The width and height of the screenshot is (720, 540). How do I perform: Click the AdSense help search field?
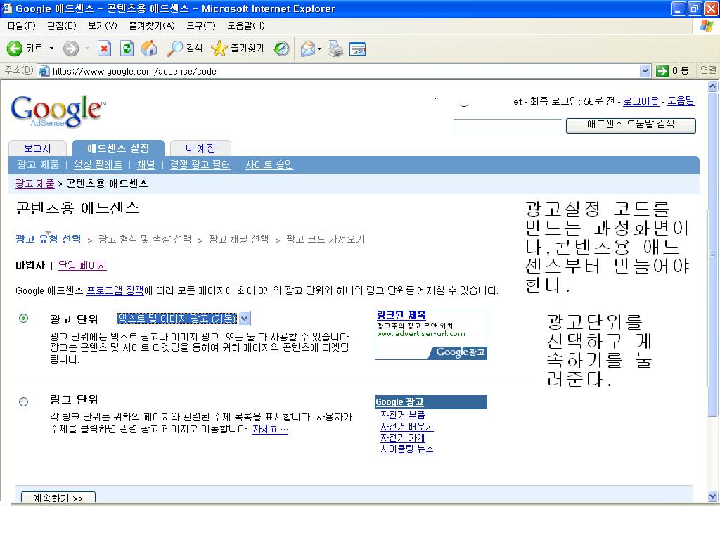[x=508, y=127]
